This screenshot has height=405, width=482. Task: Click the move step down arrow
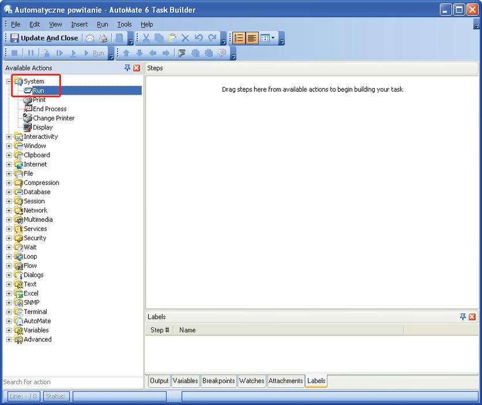point(140,53)
